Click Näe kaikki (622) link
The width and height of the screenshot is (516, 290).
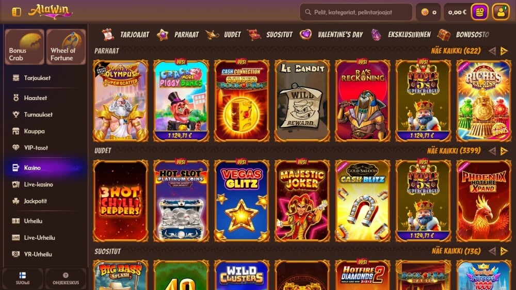click(x=456, y=51)
